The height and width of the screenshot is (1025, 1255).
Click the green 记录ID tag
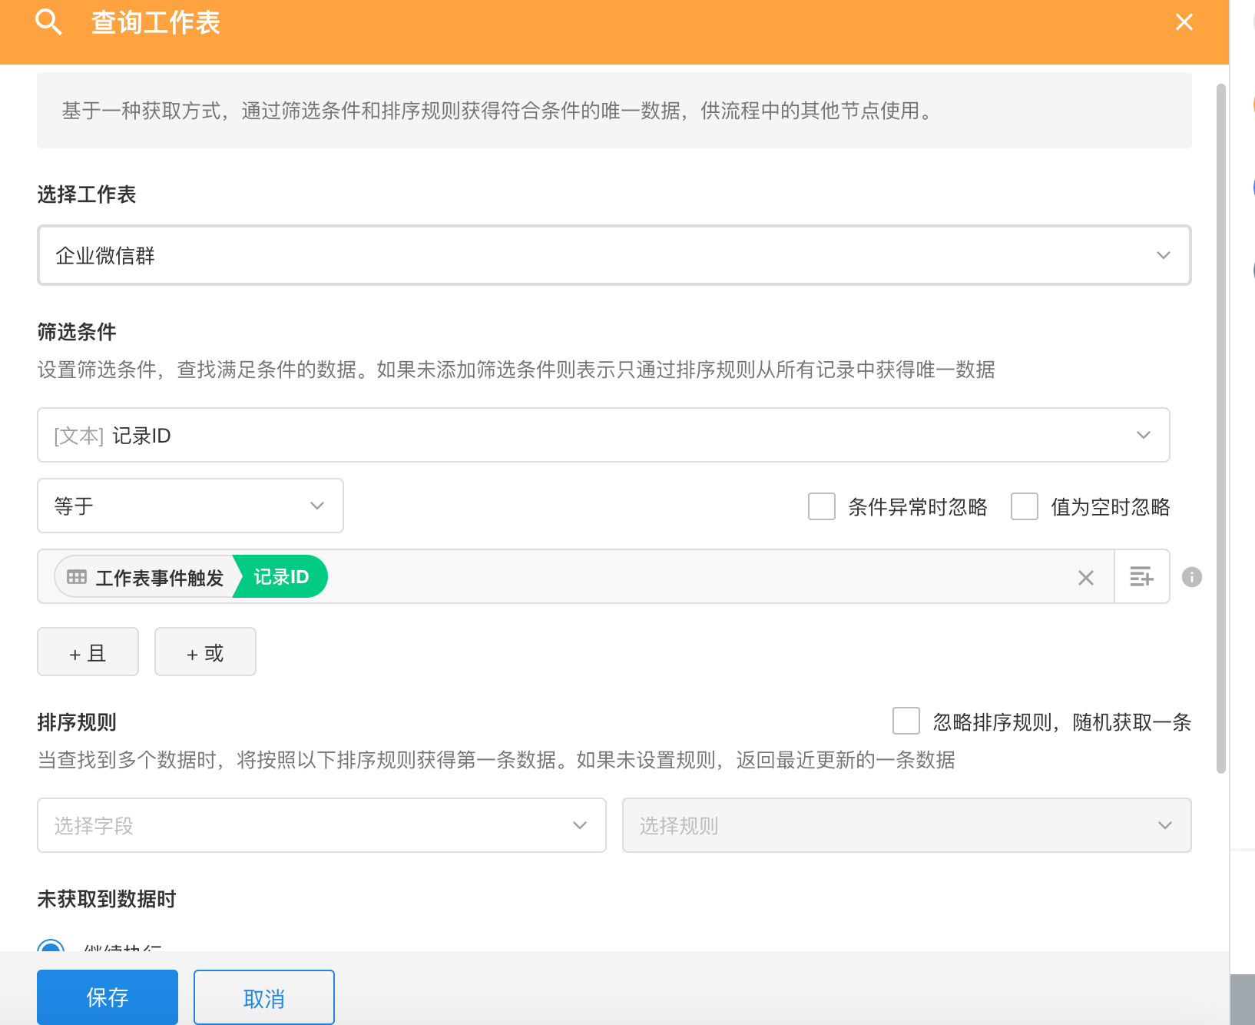(281, 577)
